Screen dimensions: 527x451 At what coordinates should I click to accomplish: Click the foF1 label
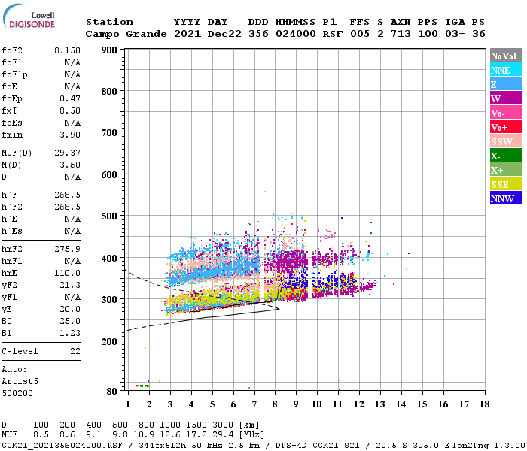pyautogui.click(x=12, y=62)
